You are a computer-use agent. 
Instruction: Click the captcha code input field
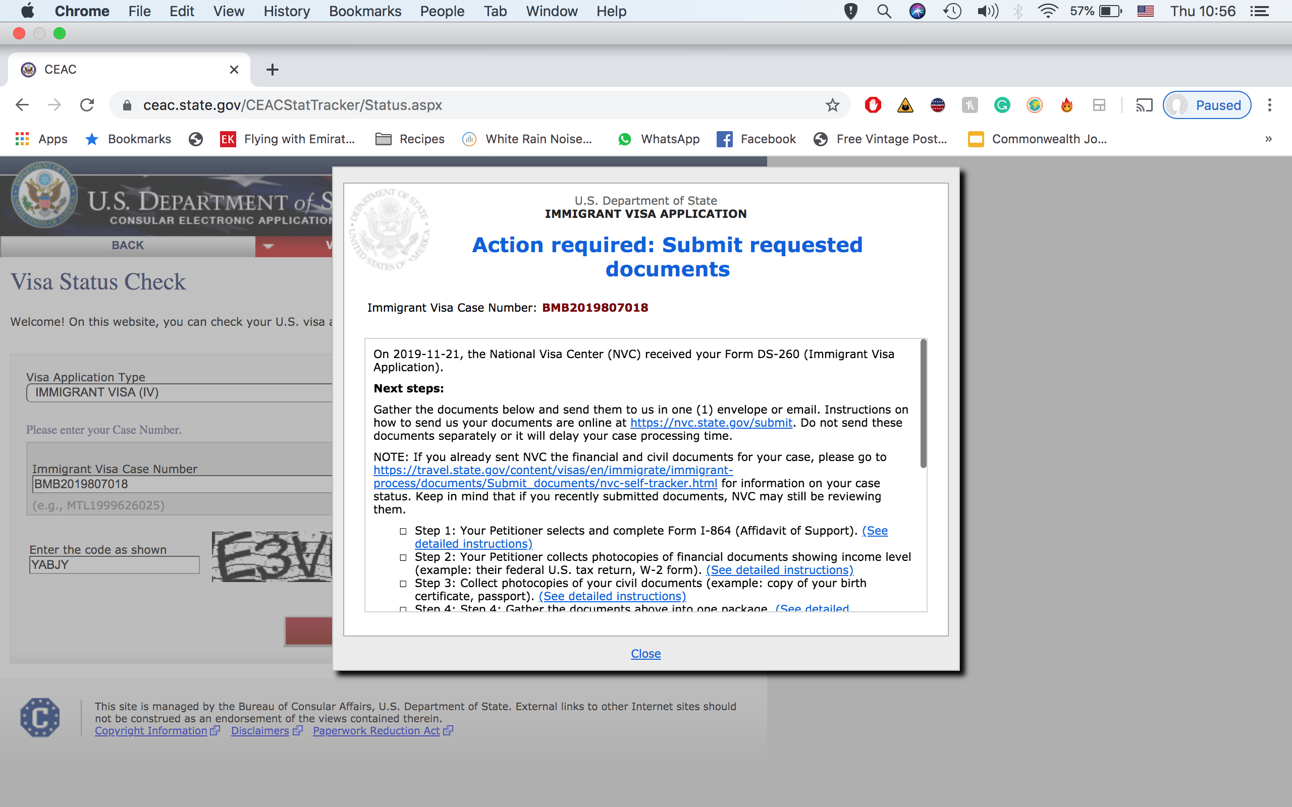pyautogui.click(x=114, y=565)
